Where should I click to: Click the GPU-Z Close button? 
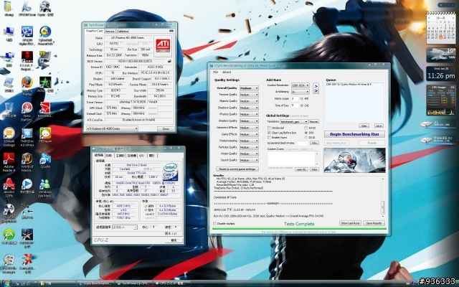point(166,128)
